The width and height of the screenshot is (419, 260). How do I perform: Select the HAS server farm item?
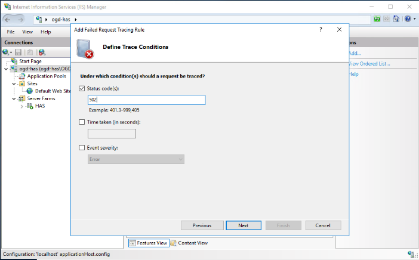pyautogui.click(x=40, y=106)
